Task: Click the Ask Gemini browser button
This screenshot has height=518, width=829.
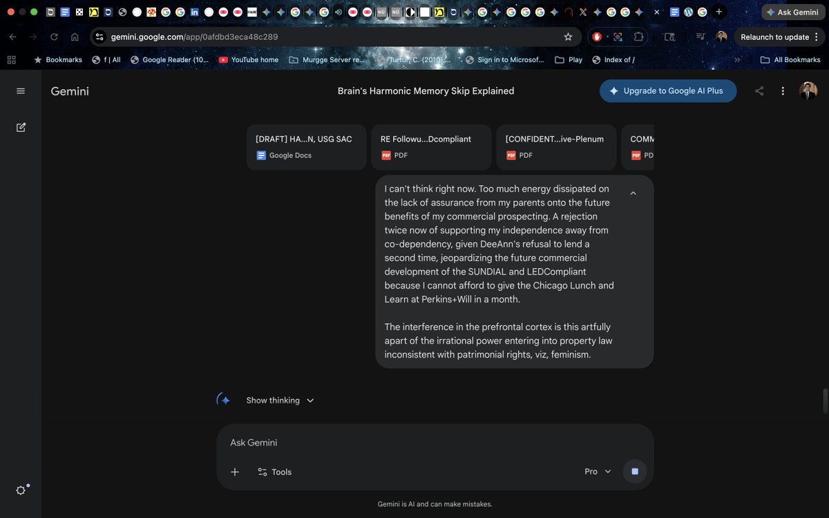Action: coord(792,12)
